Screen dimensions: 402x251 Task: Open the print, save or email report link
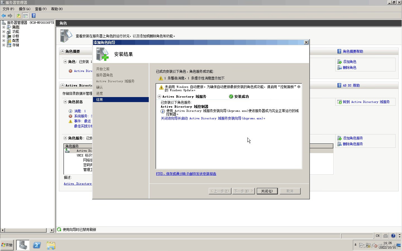point(186,173)
